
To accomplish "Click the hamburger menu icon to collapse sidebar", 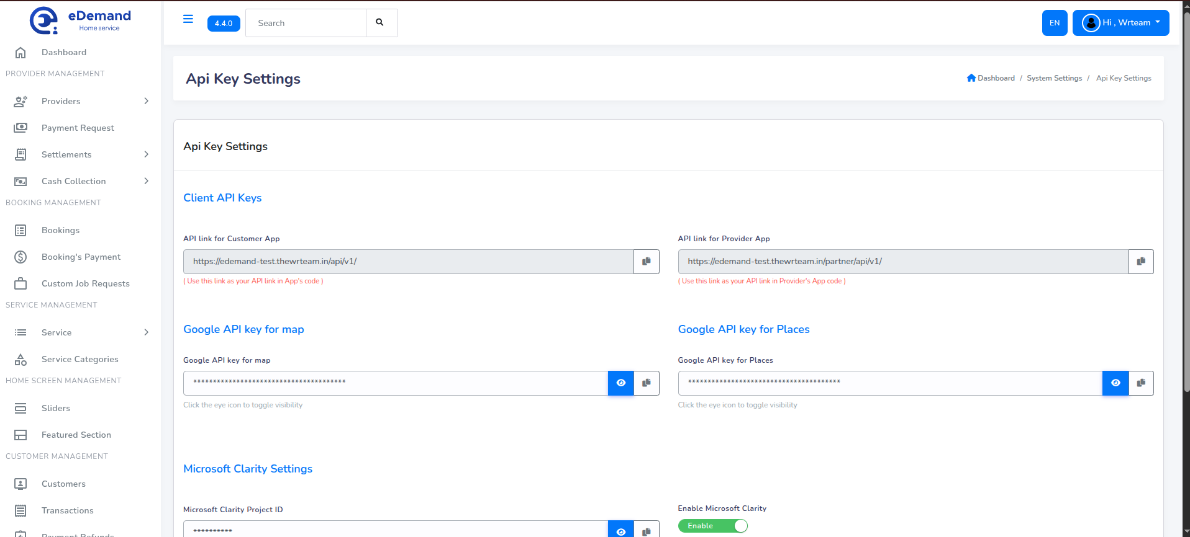I will click(x=188, y=19).
